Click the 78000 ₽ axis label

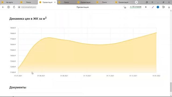point(13,33)
